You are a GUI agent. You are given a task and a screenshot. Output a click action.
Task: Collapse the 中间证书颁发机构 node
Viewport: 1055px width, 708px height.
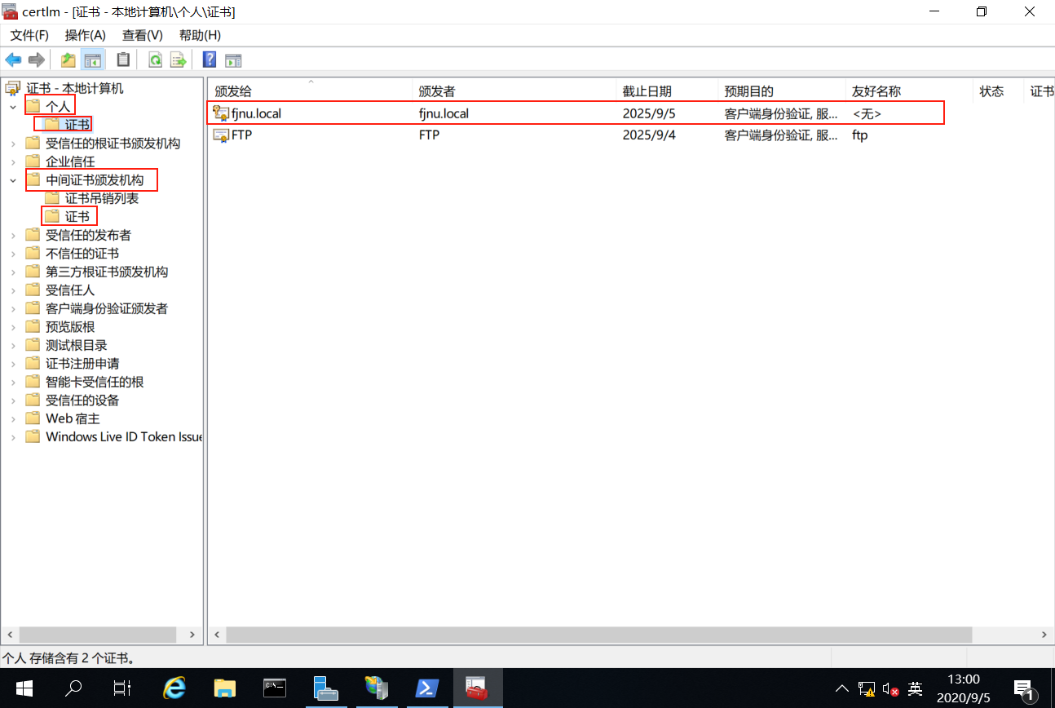14,179
